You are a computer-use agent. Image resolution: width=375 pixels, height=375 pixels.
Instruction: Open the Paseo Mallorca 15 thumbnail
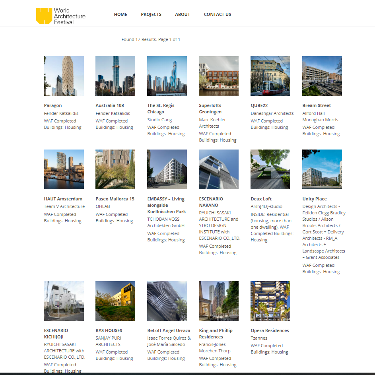[x=115, y=169]
